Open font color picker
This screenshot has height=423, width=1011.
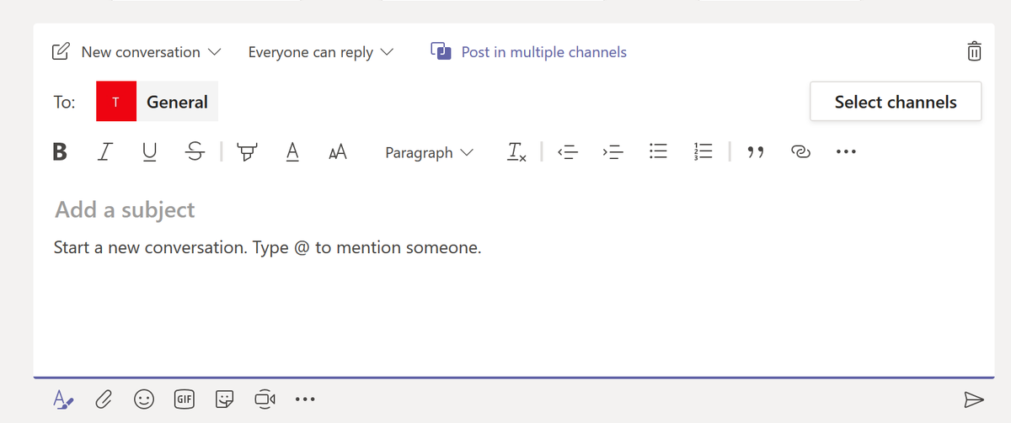click(x=292, y=152)
